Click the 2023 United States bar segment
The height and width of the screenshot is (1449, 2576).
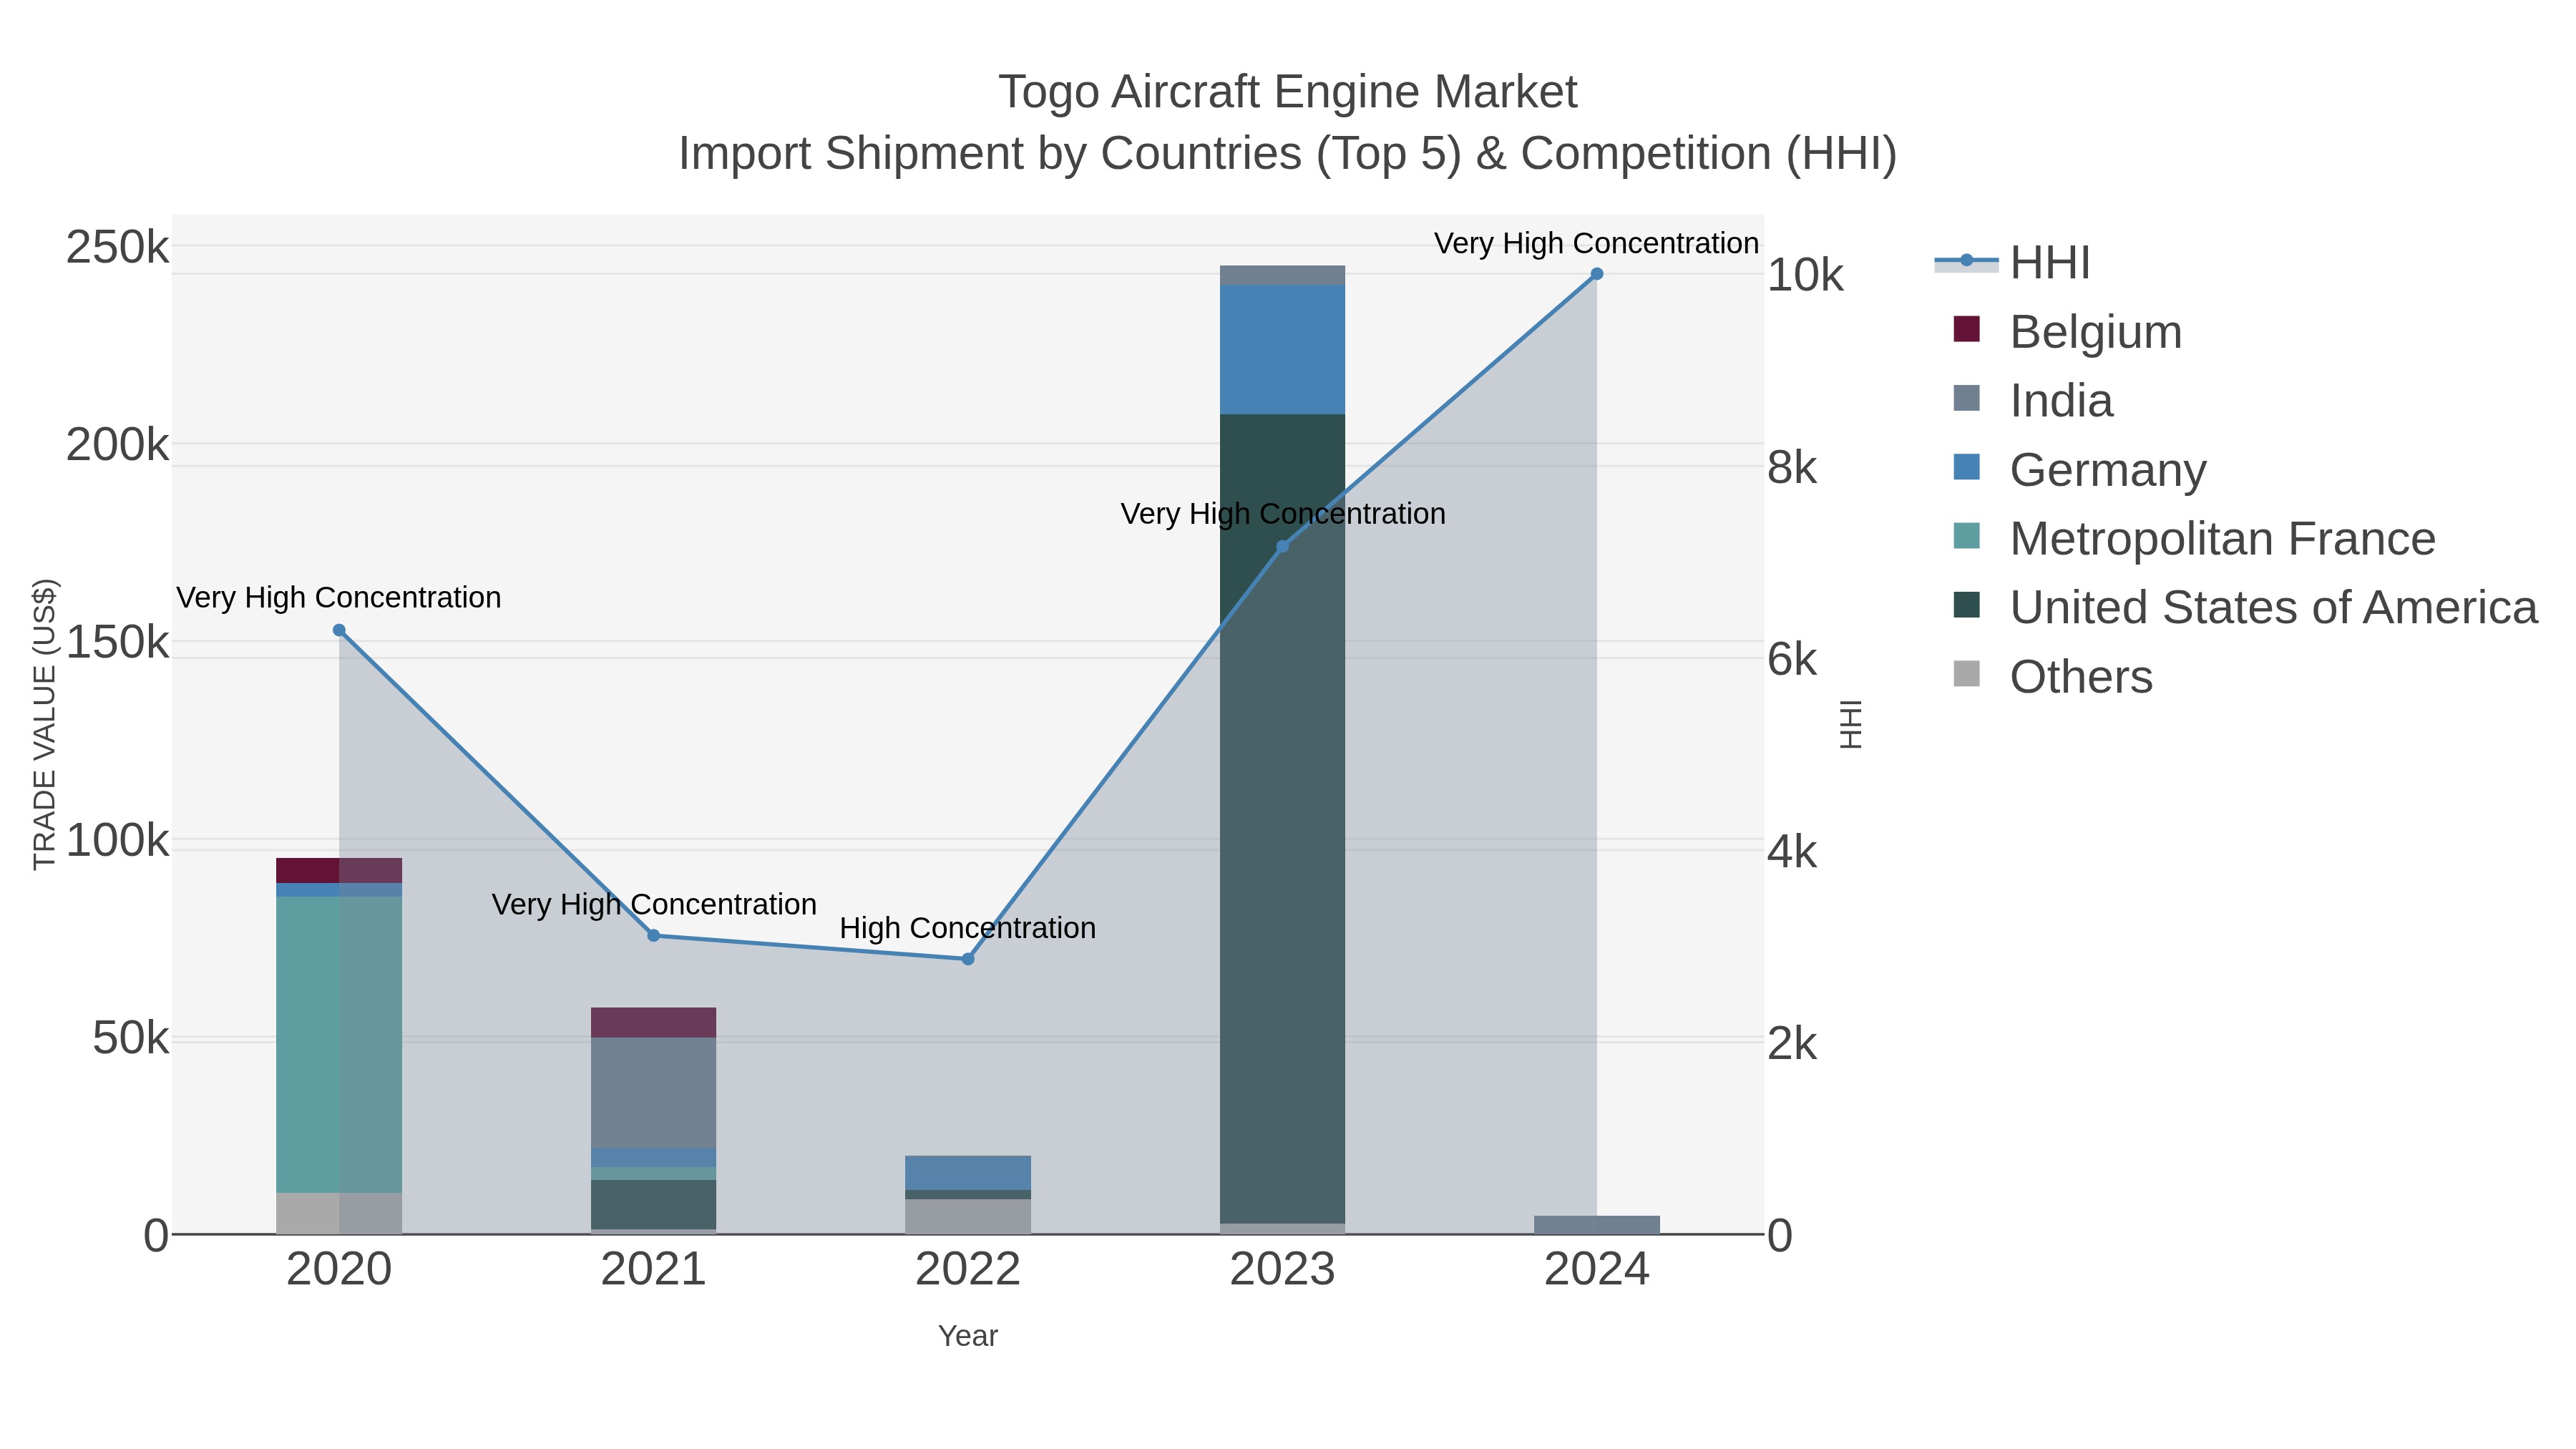tap(1283, 819)
